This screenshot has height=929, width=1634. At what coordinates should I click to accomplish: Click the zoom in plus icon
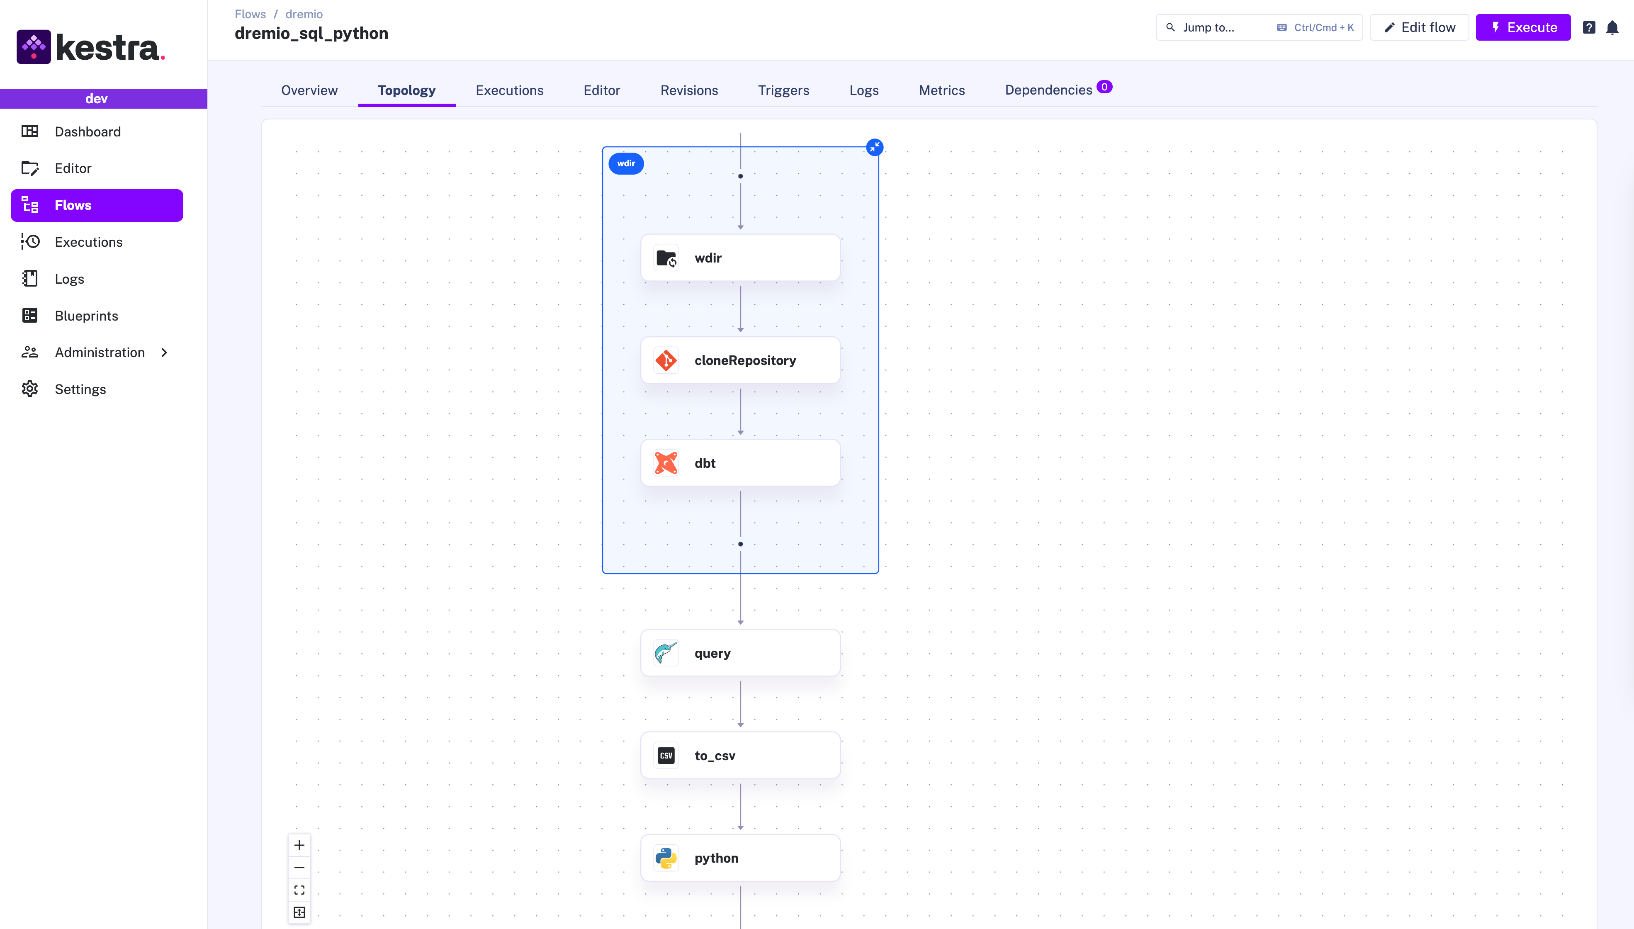pos(299,845)
